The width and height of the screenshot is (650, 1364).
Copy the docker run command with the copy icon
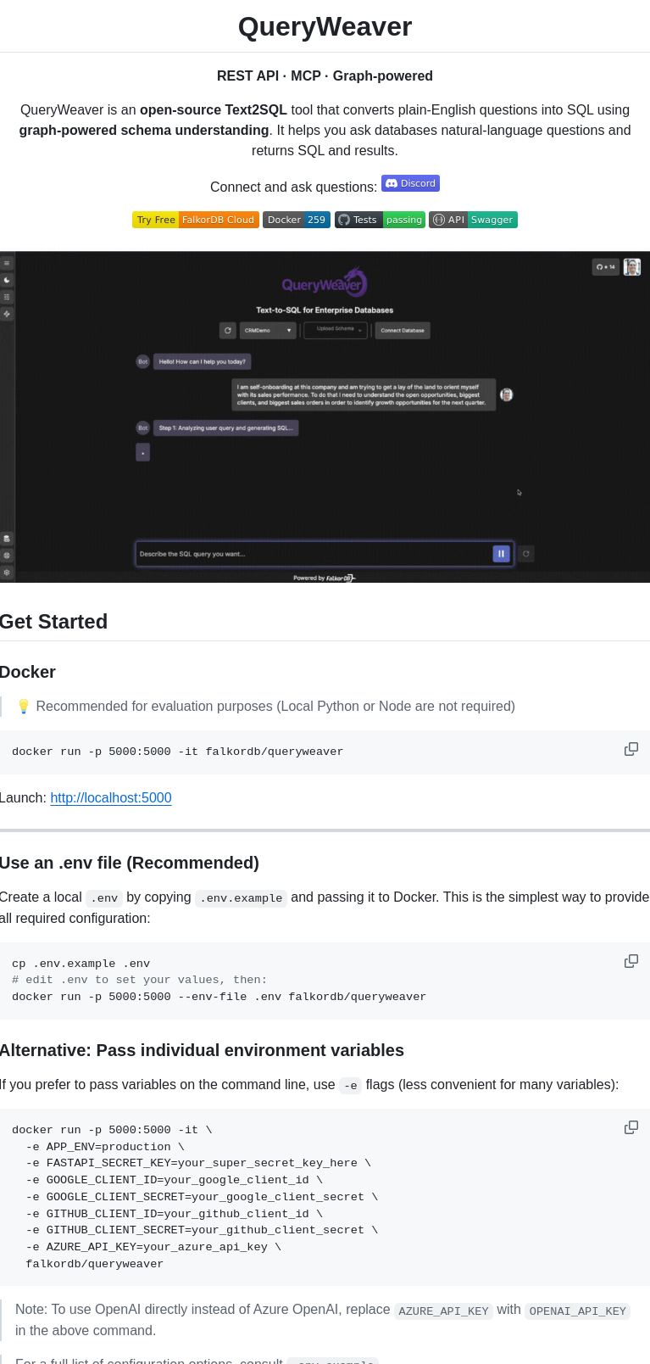click(631, 749)
